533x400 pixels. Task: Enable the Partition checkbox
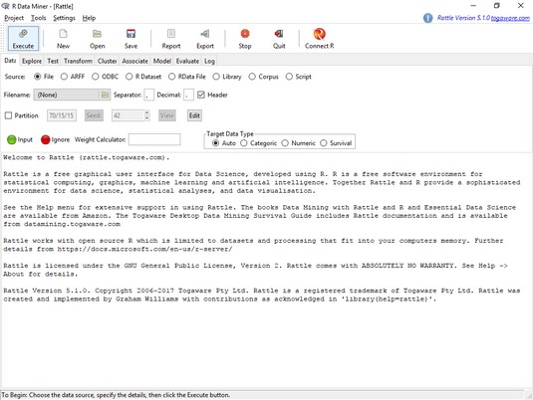pyautogui.click(x=9, y=115)
